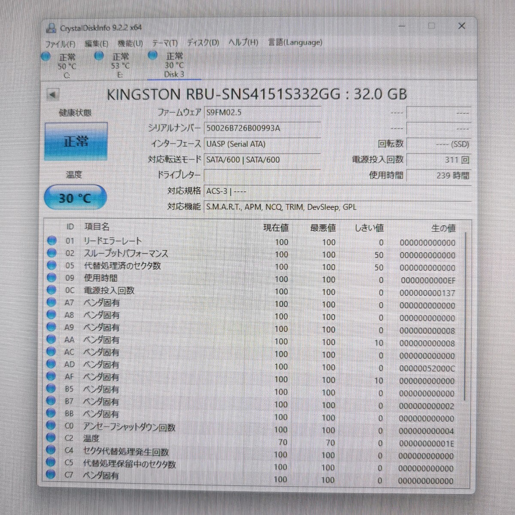515x515 pixels.
Task: Open the 言語(Language) menu
Action: tap(295, 42)
